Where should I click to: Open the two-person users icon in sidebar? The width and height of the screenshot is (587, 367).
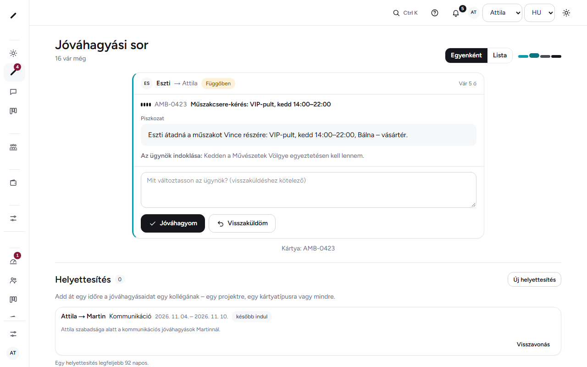13,280
